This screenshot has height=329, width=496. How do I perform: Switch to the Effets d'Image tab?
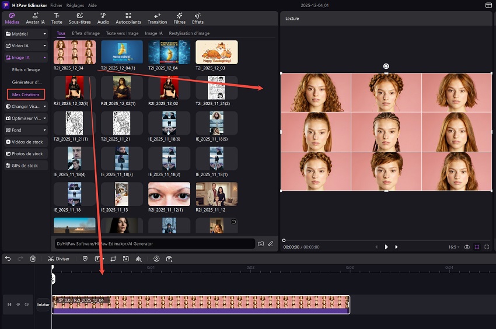86,33
